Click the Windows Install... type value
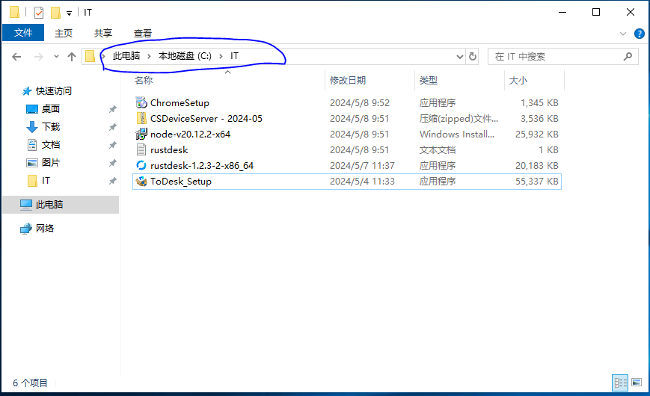Image resolution: width=650 pixels, height=396 pixels. coord(456,134)
